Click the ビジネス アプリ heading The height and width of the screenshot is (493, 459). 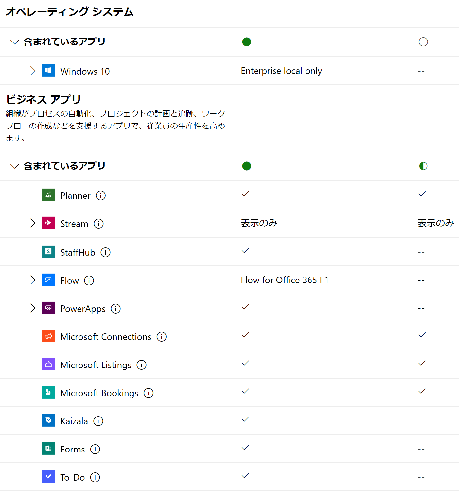[x=43, y=99]
